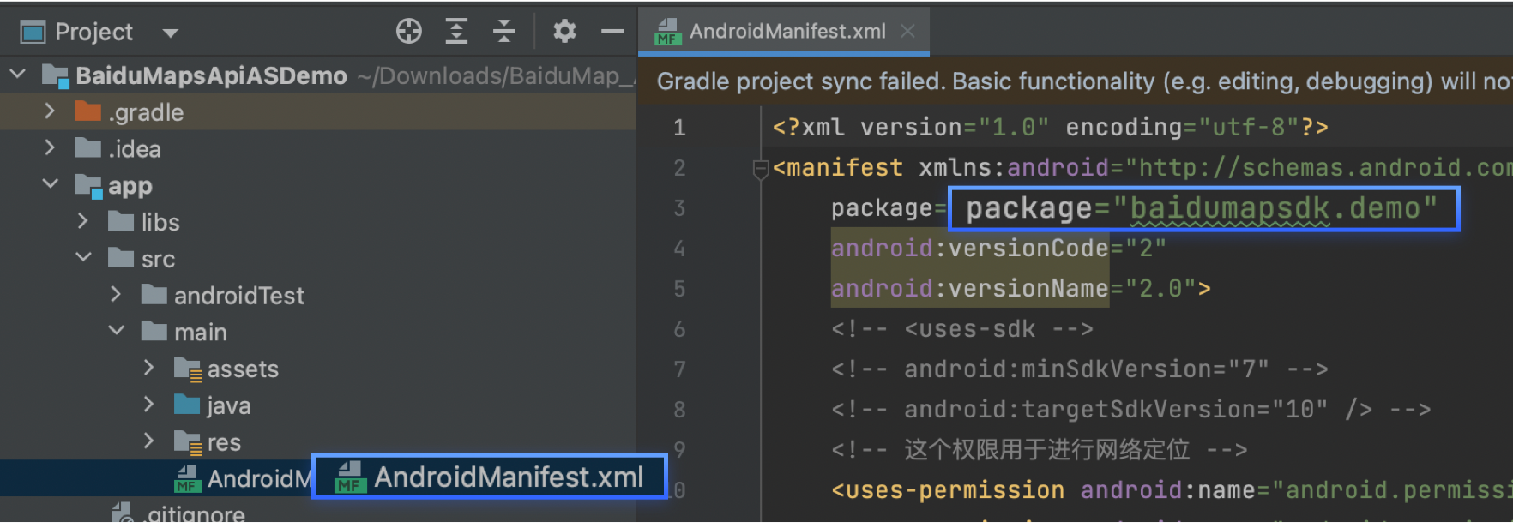Viewport: 1513px width, 528px height.
Task: Switch to the AndroidManifest.xml tab
Action: pyautogui.click(x=786, y=32)
